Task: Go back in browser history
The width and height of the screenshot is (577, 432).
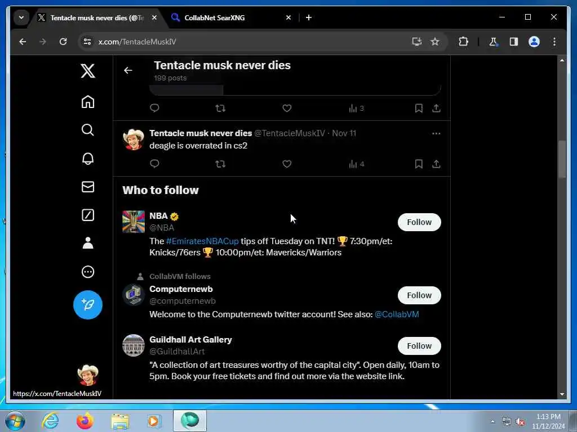Action: [x=23, y=42]
